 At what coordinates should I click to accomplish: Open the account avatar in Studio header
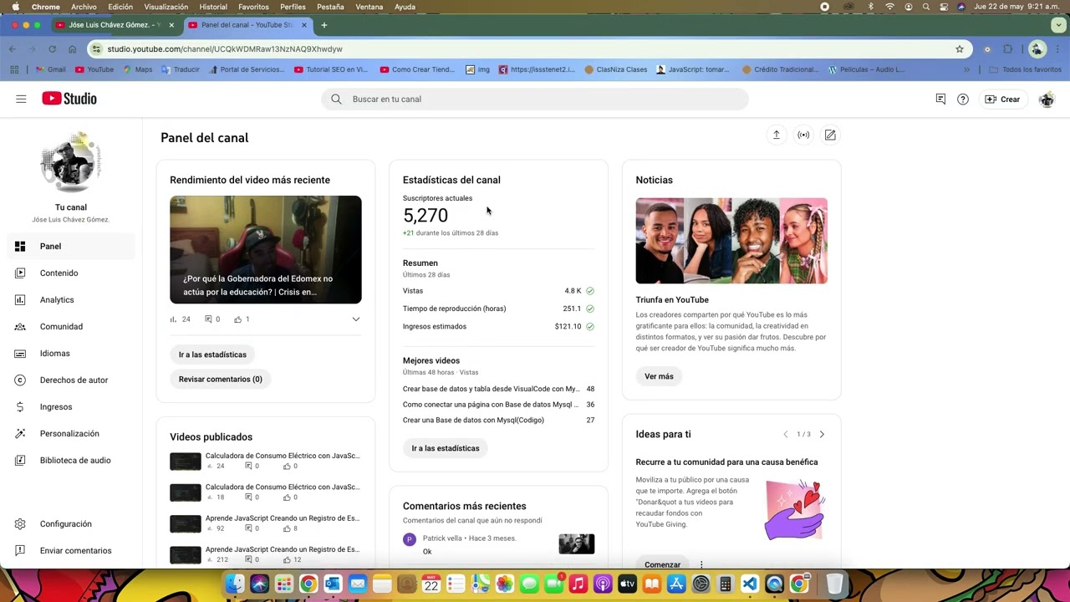click(1047, 99)
